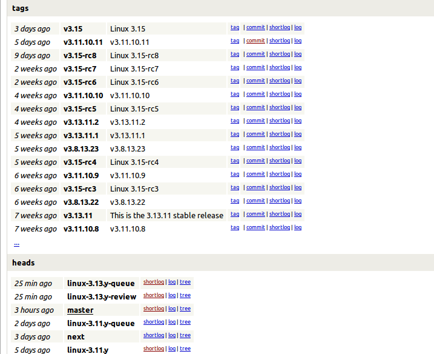Select the linux-3.11.y-queue head name
The height and width of the screenshot is (354, 434).
(x=100, y=324)
